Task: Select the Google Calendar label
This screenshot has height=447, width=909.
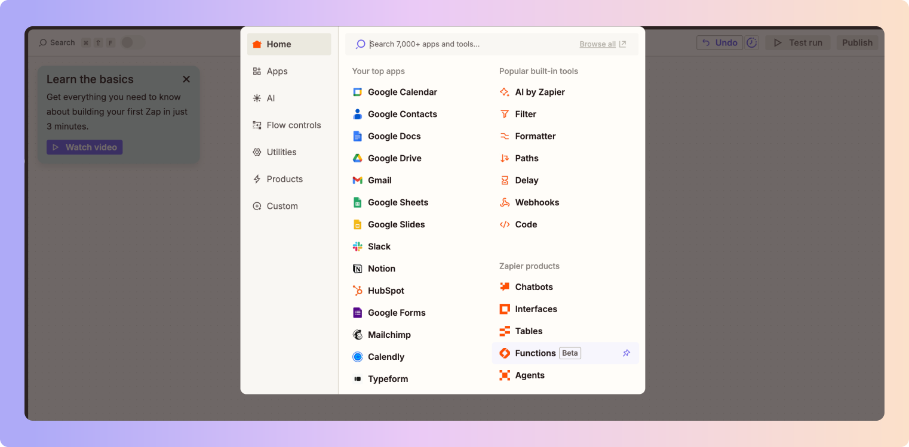Action: [x=403, y=92]
